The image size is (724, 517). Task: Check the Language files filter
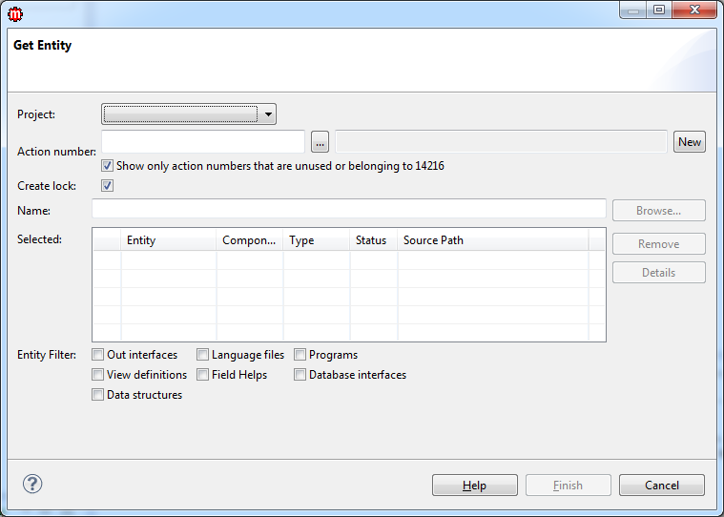[x=203, y=355]
